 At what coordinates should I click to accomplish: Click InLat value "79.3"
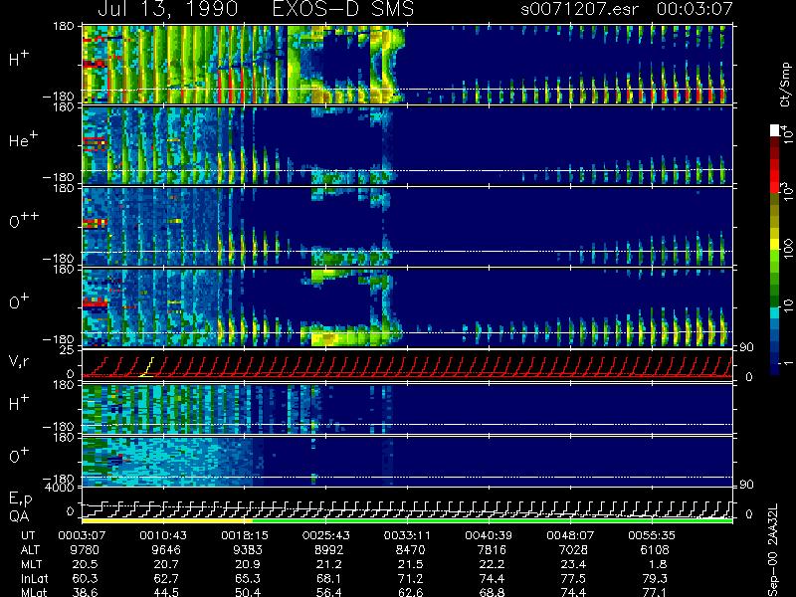point(655,578)
